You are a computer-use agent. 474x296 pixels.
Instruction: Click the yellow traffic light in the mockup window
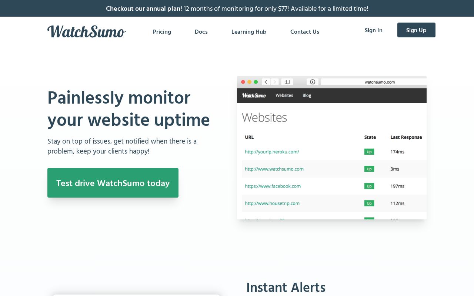pos(249,82)
